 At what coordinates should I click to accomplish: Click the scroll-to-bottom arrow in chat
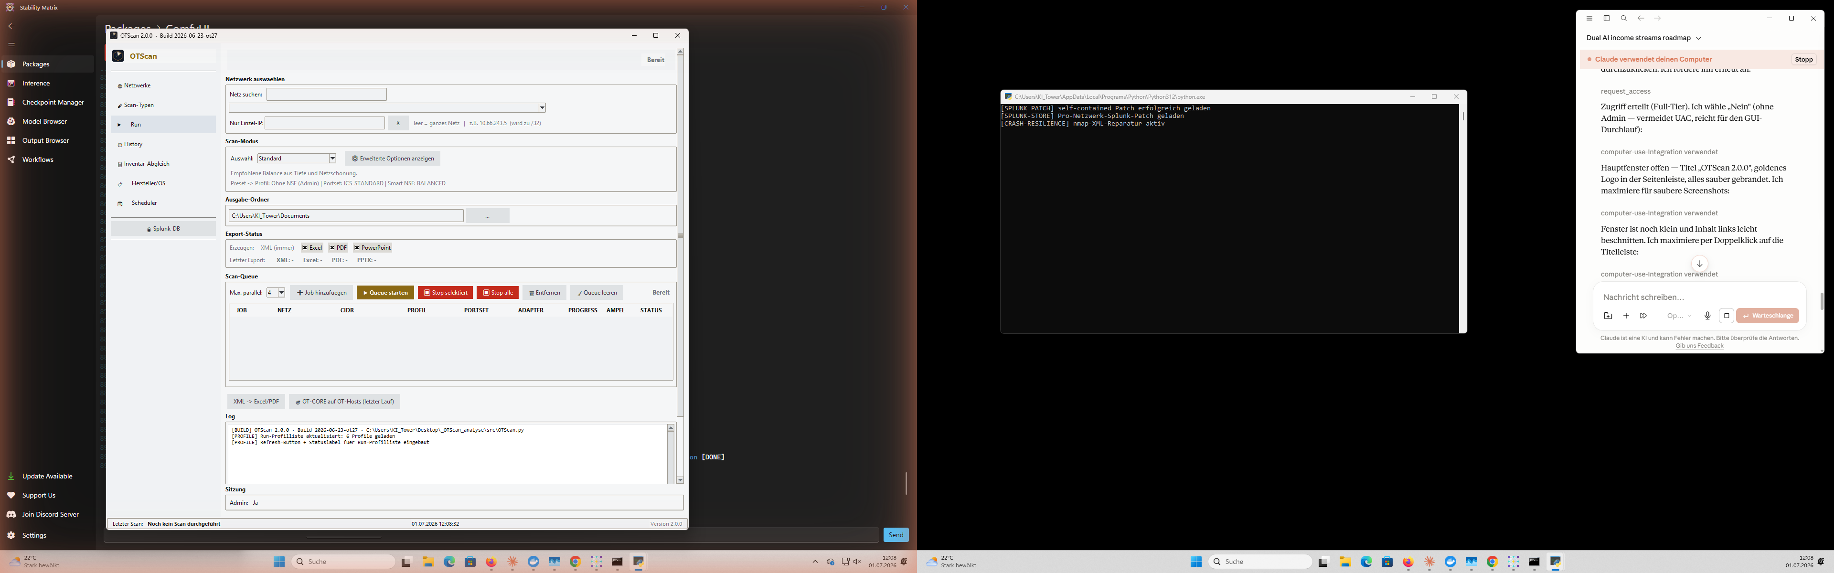(x=1699, y=264)
